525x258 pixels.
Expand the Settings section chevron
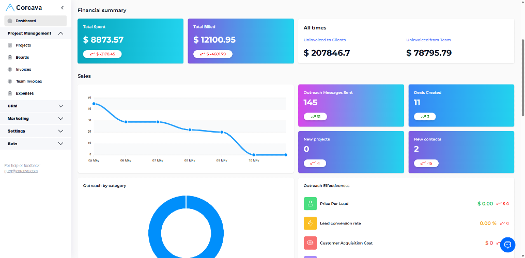point(60,131)
